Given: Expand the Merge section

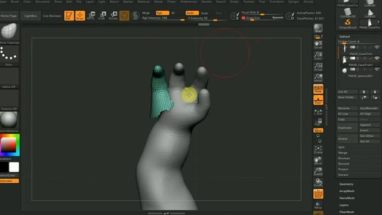Looking at the screenshot, I should click(x=343, y=153).
